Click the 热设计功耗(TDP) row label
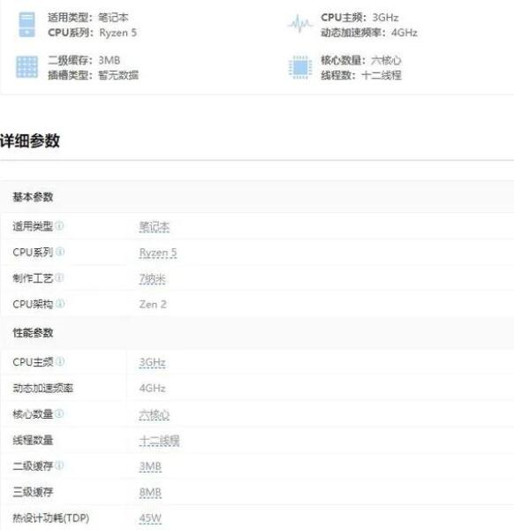 click(51, 518)
